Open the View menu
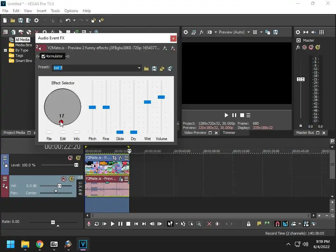Viewport: 336px width, 252px height. (28, 11)
